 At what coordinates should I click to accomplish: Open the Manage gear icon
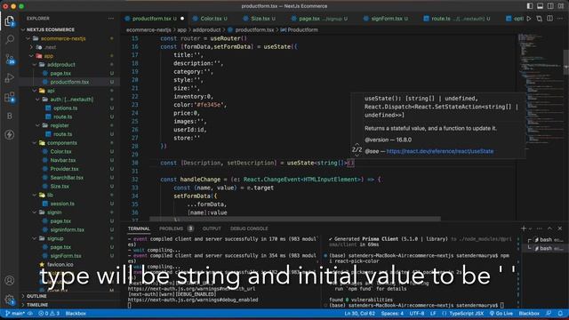tap(10, 300)
